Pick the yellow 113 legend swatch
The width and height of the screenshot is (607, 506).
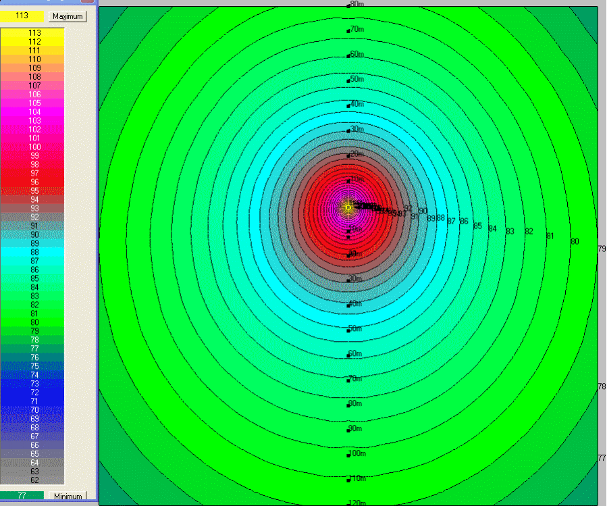click(34, 32)
